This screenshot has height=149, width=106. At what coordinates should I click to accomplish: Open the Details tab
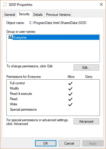pos(38,15)
